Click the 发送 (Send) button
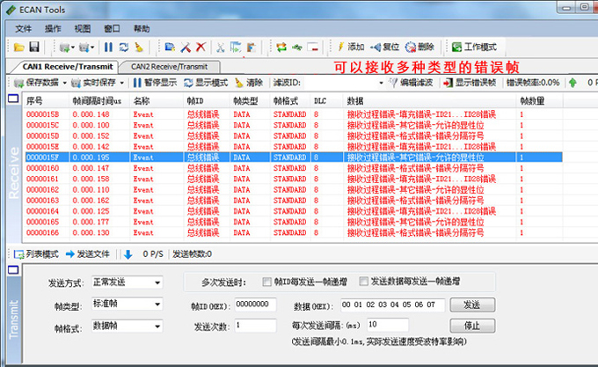Screen dimensions: 598x367 pos(471,305)
